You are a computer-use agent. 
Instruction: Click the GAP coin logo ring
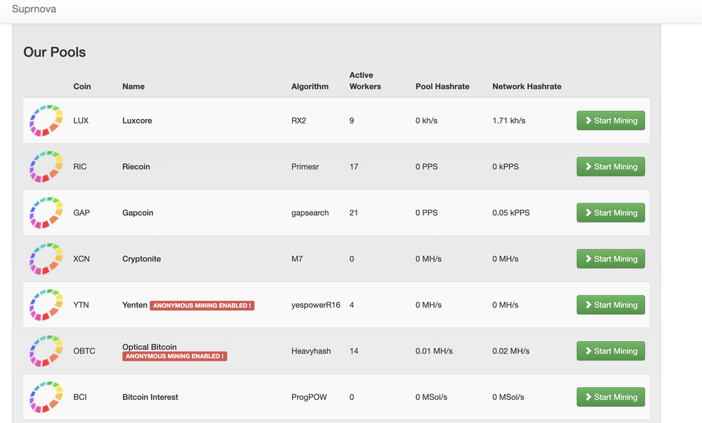46,213
